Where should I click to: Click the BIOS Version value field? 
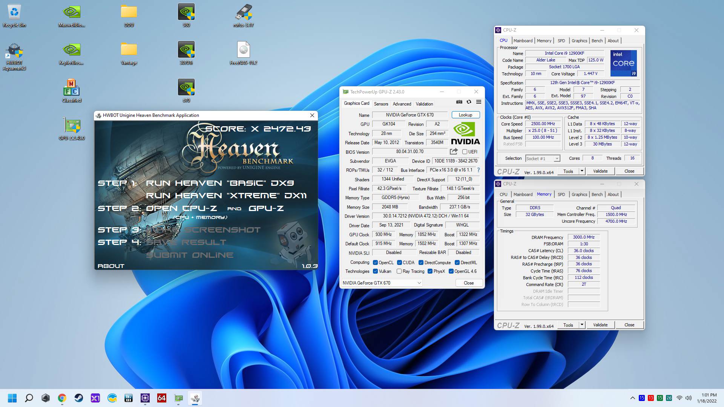[410, 151]
